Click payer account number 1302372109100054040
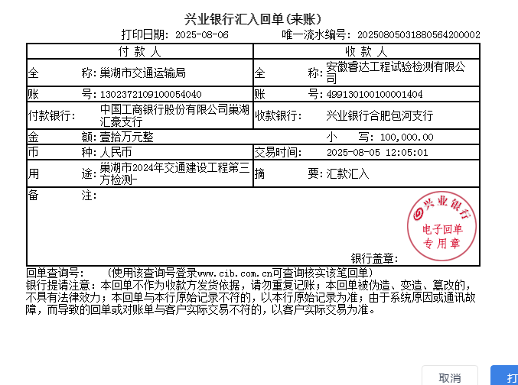This screenshot has width=518, height=385. tap(151, 95)
